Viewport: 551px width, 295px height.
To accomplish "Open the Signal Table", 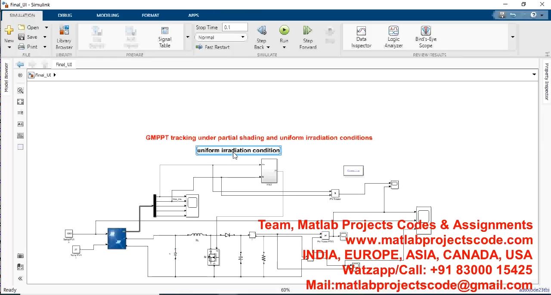I will click(x=164, y=37).
